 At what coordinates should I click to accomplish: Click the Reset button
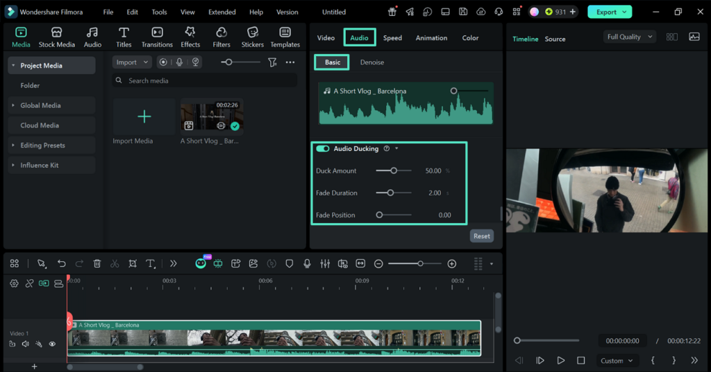coord(482,236)
